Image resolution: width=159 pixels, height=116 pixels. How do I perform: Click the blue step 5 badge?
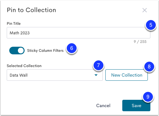point(151,25)
